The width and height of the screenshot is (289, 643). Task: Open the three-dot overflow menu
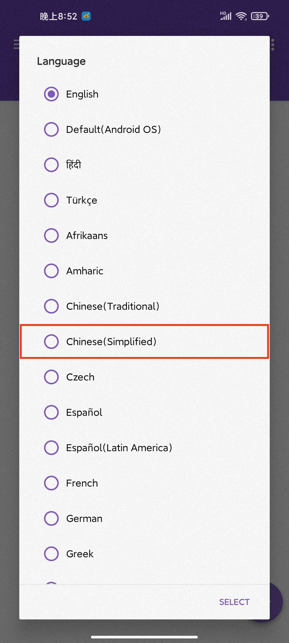pyautogui.click(x=273, y=45)
